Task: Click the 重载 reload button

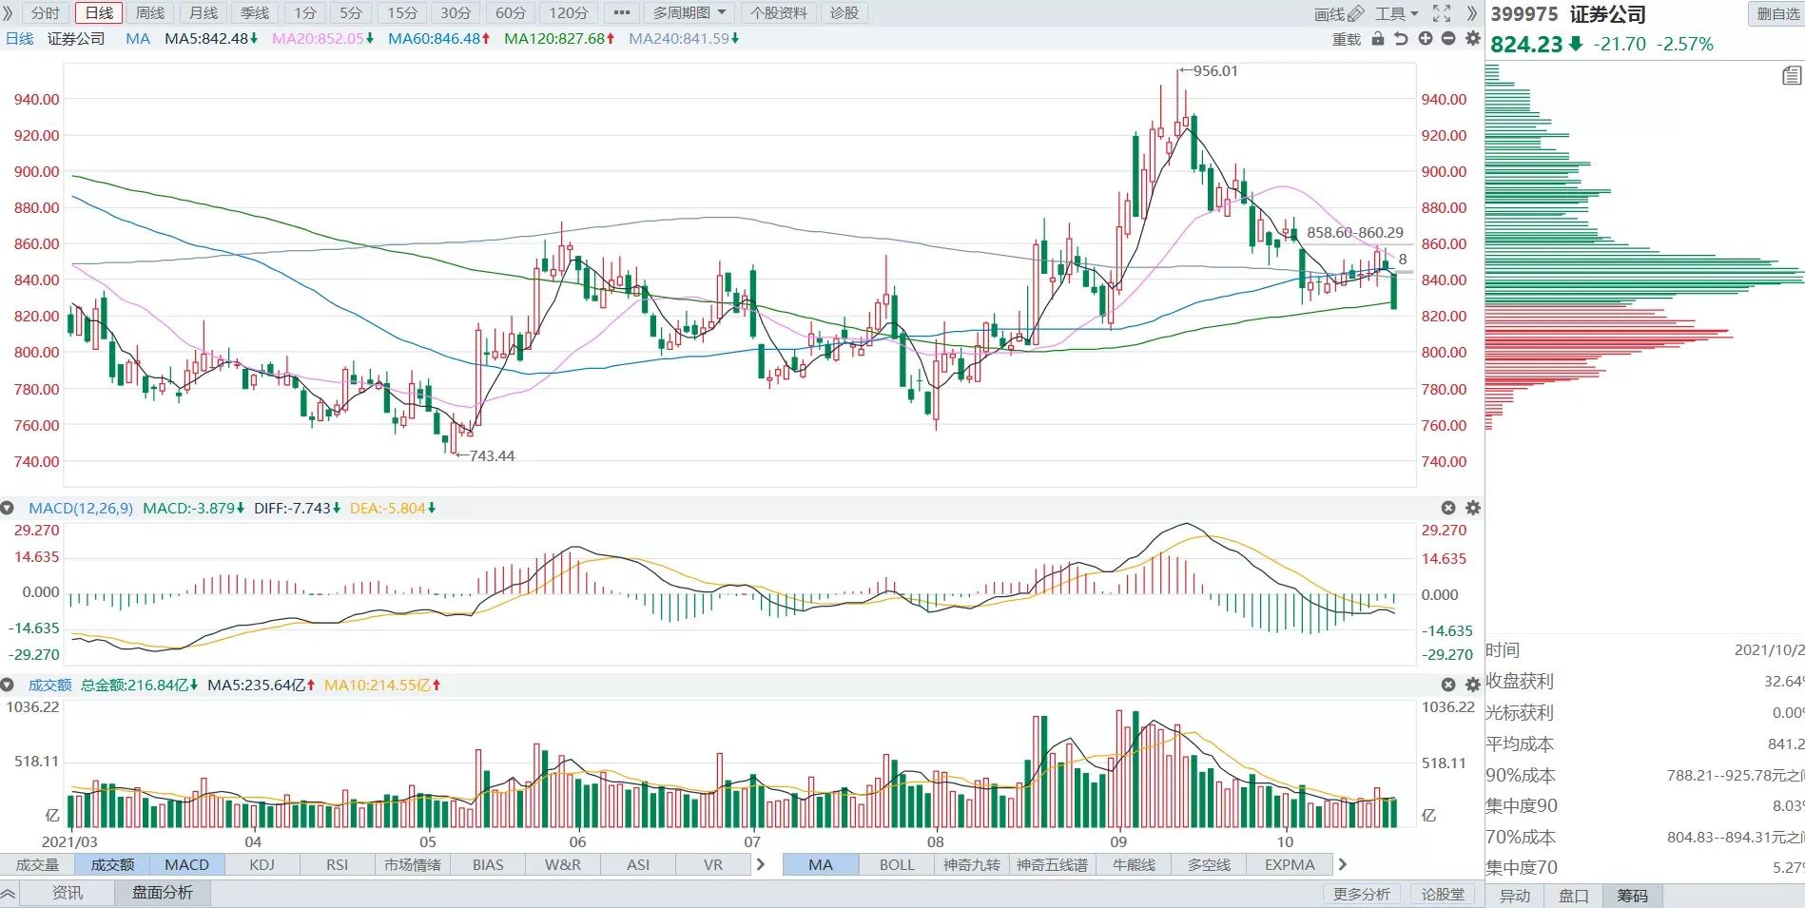Action: [1347, 39]
